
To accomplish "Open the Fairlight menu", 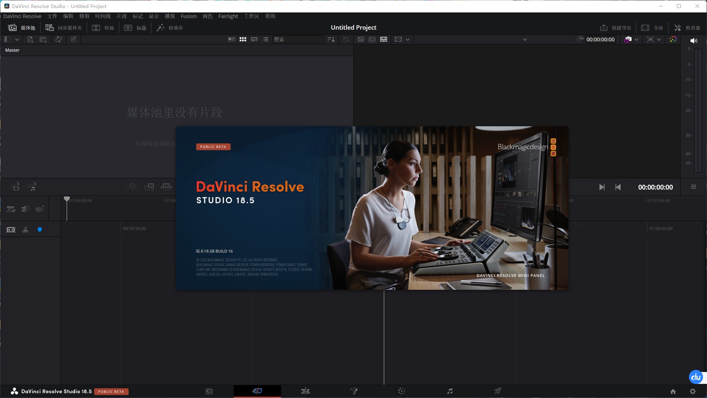I will click(x=228, y=16).
